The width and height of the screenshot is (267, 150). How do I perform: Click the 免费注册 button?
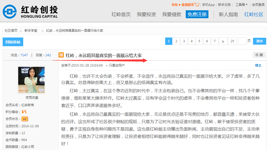pyautogui.click(x=197, y=14)
